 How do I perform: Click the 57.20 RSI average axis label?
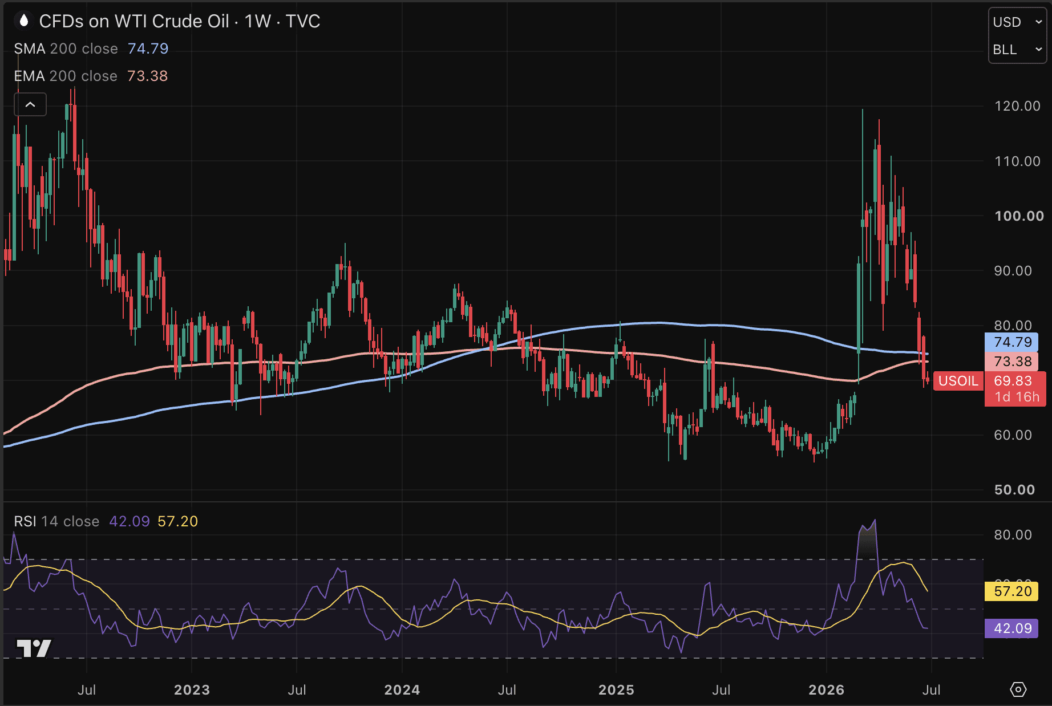[1012, 591]
